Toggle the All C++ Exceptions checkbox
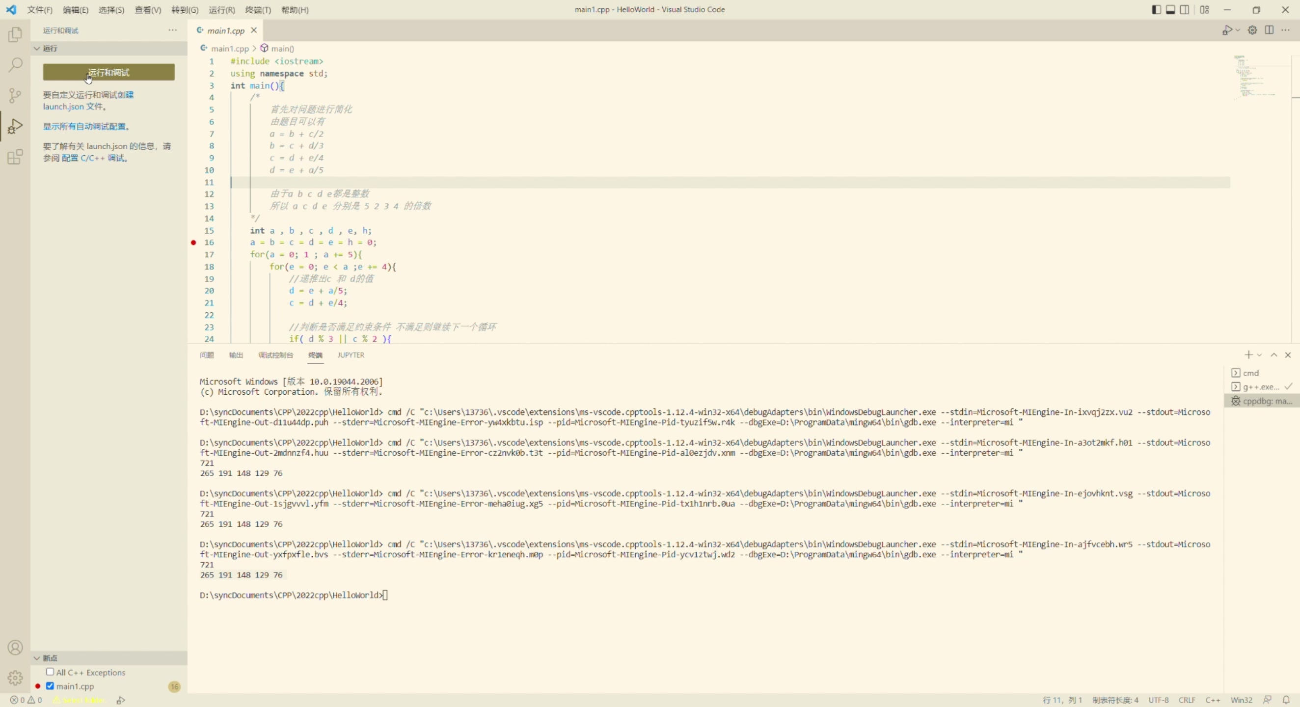This screenshot has width=1300, height=707. tap(50, 672)
